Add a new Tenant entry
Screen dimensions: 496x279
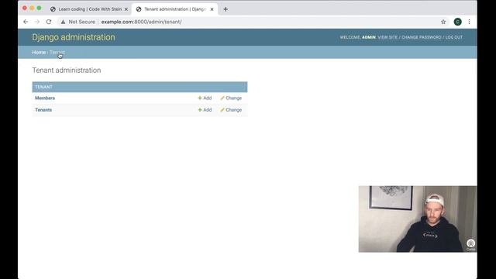point(205,110)
